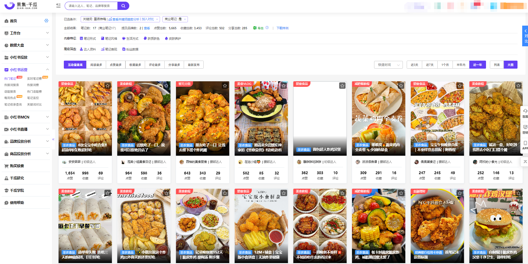Viewport: 528px width, 264px height.
Task: Sort notes by 最新发布
Action: tap(194, 65)
